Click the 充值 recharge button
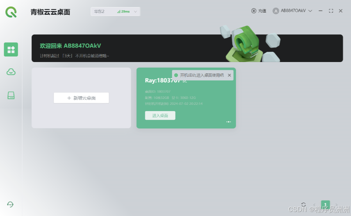The height and width of the screenshot is (216, 351). [x=259, y=11]
